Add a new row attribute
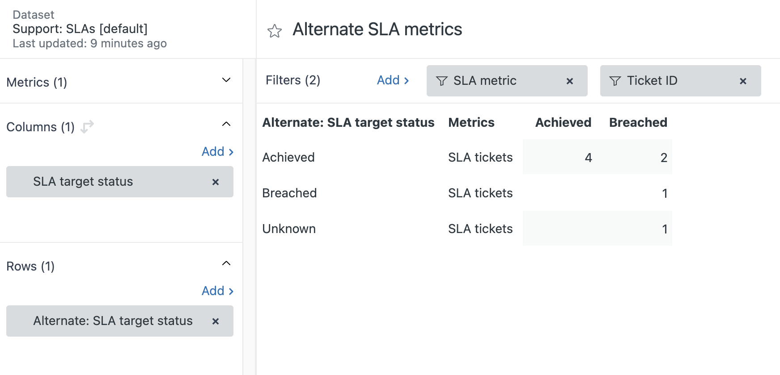The width and height of the screenshot is (780, 375). click(x=217, y=291)
